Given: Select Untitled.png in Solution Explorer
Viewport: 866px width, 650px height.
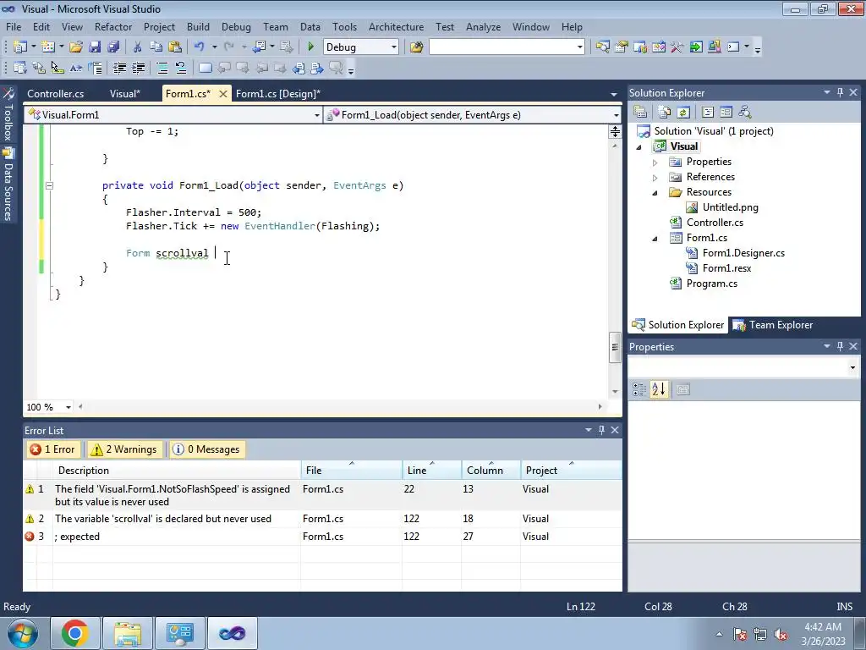Looking at the screenshot, I should [730, 207].
